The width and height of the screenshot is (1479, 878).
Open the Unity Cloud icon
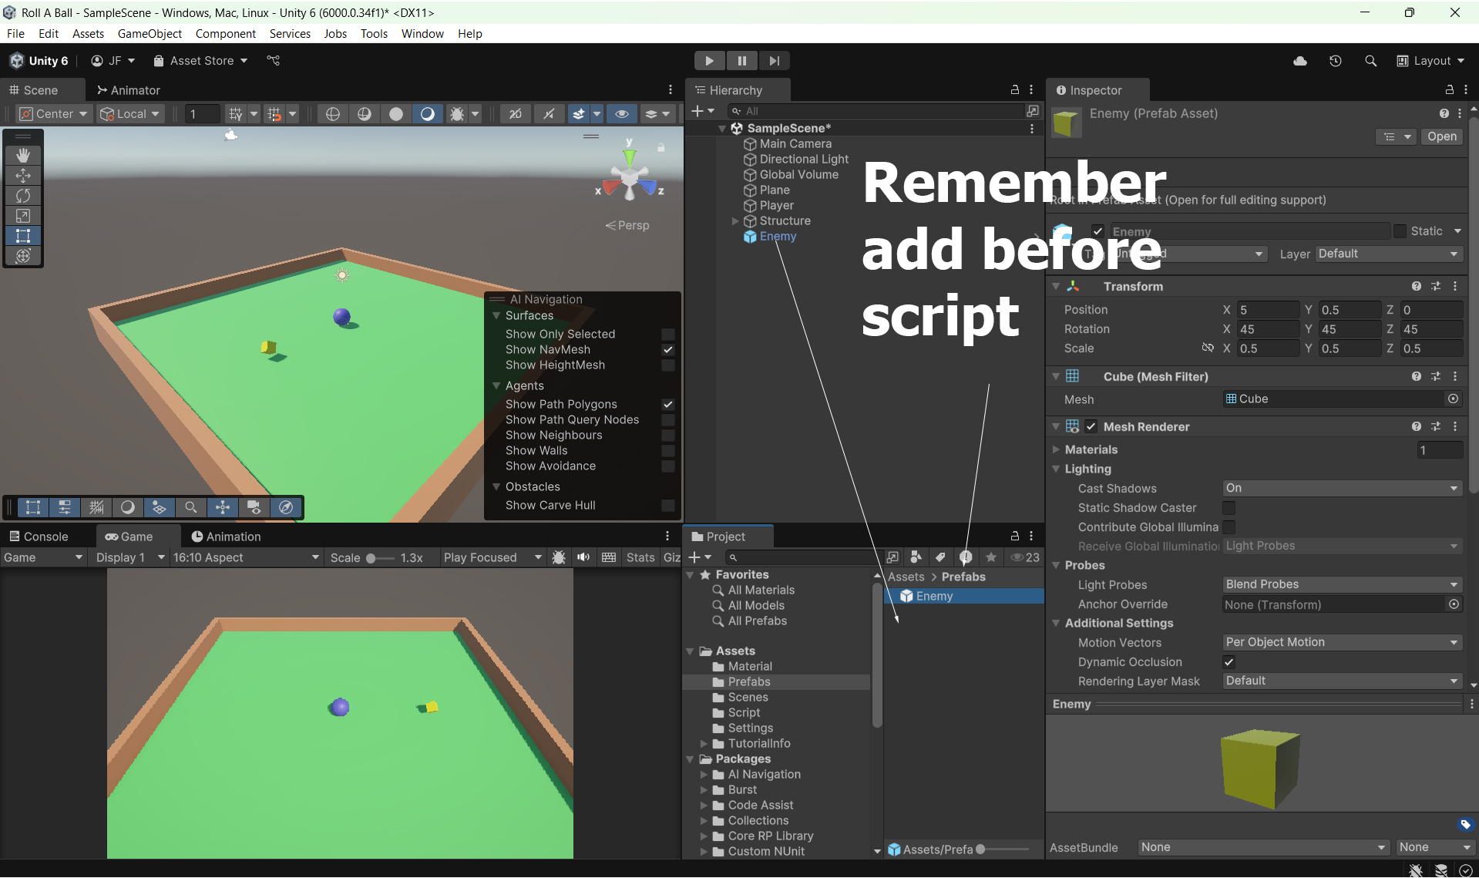pyautogui.click(x=1300, y=61)
